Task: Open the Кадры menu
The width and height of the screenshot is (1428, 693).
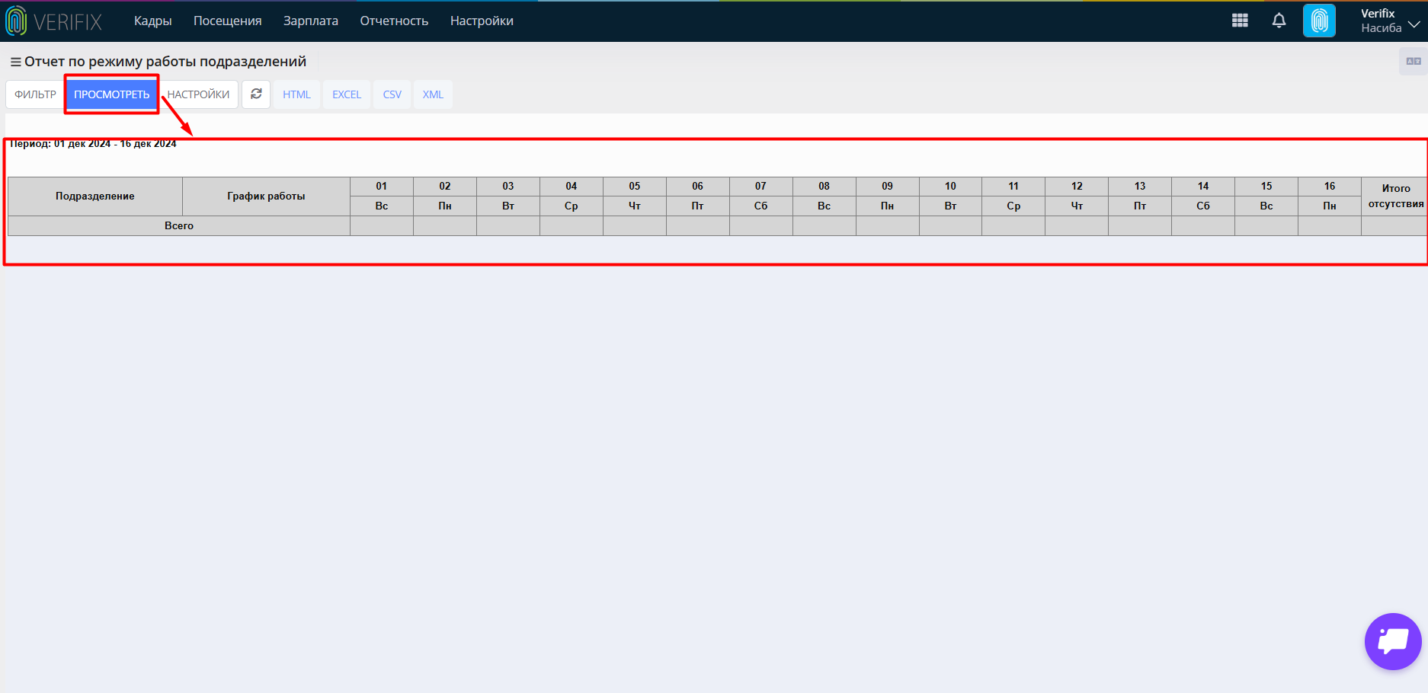Action: pos(152,21)
